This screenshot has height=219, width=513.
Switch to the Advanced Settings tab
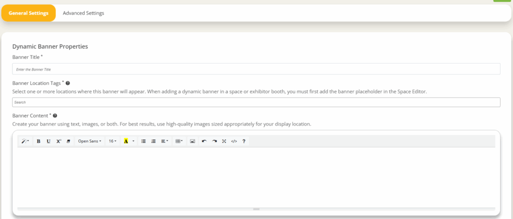coord(84,13)
